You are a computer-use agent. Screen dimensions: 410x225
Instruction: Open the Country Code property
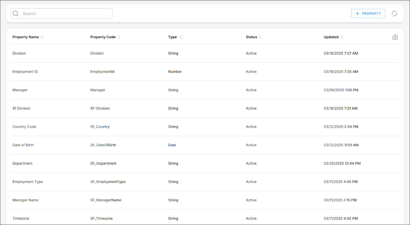[x=24, y=127]
